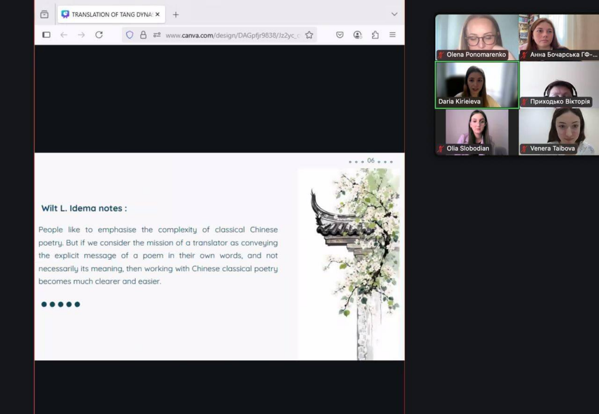The height and width of the screenshot is (414, 599).
Task: Open the Firefox account icon
Action: tap(357, 35)
